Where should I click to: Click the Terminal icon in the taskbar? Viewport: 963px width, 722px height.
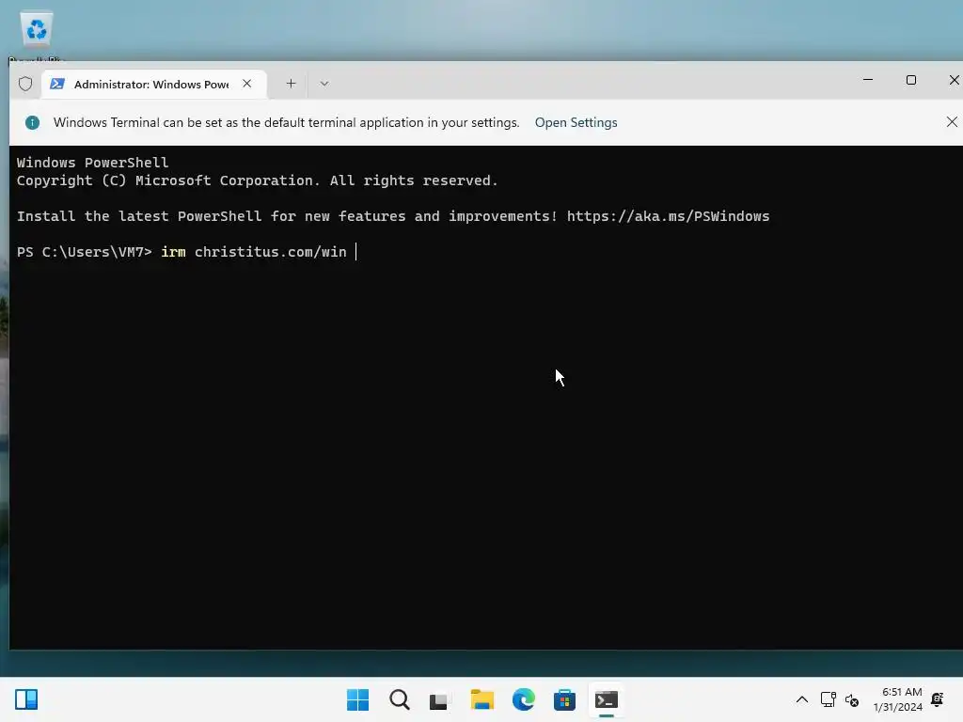pos(607,699)
